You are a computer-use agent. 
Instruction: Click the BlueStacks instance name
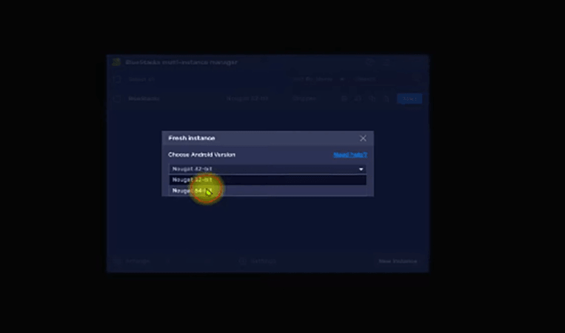(144, 98)
